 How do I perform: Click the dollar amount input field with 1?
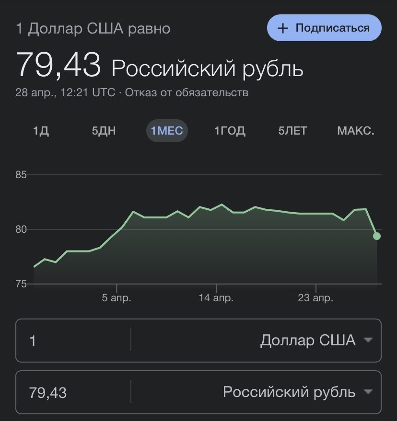pos(73,341)
